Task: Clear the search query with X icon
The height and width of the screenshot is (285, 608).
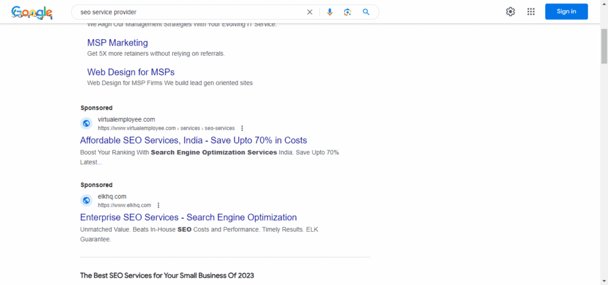Action: 309,12
